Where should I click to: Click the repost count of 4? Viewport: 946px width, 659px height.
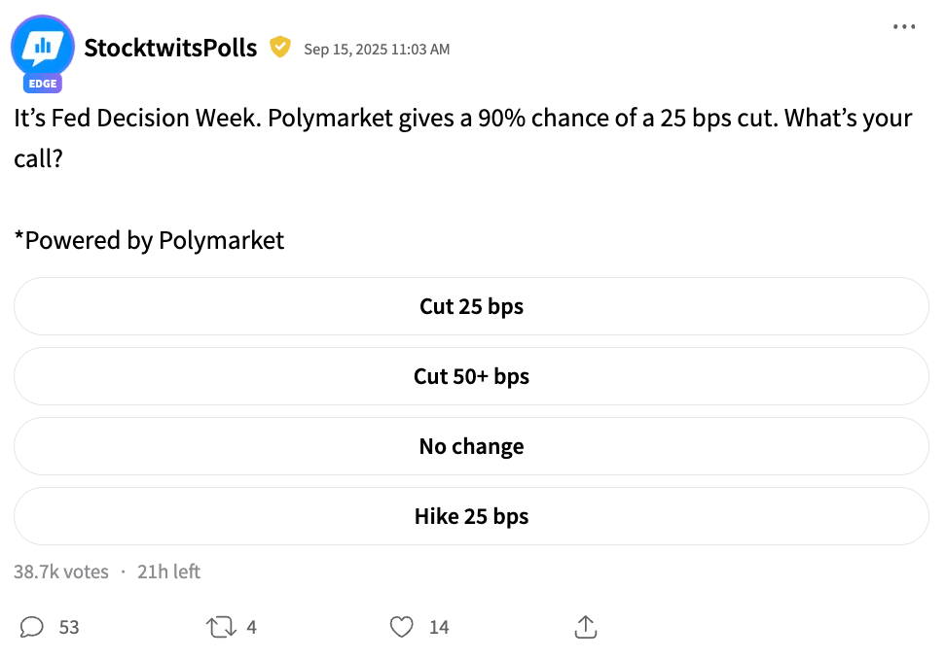pyautogui.click(x=251, y=627)
